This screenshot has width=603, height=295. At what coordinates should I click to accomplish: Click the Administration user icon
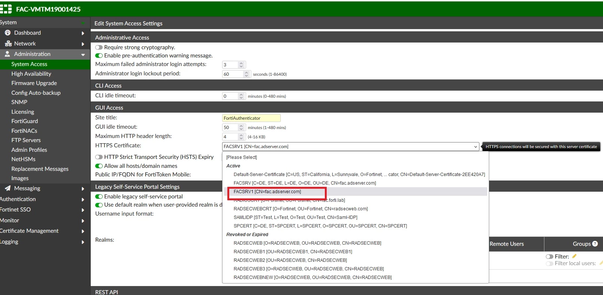pos(7,54)
